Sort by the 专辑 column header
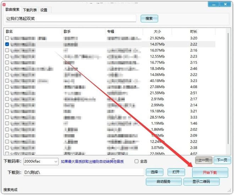Screen dimensions: 234x195 (111, 32)
